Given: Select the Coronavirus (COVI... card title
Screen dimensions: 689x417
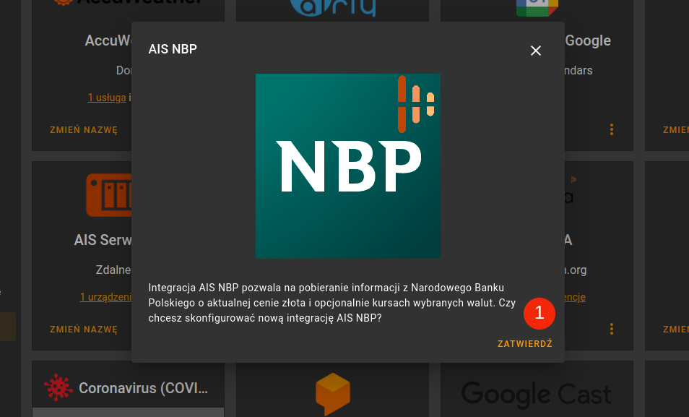Looking at the screenshot, I should coord(143,388).
